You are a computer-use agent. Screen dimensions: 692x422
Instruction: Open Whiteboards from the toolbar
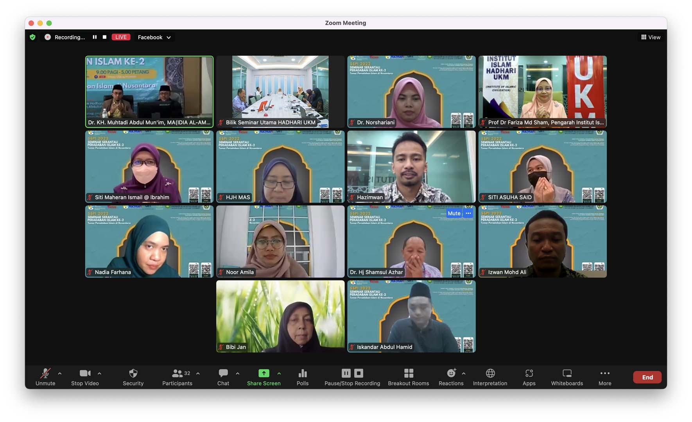567,377
